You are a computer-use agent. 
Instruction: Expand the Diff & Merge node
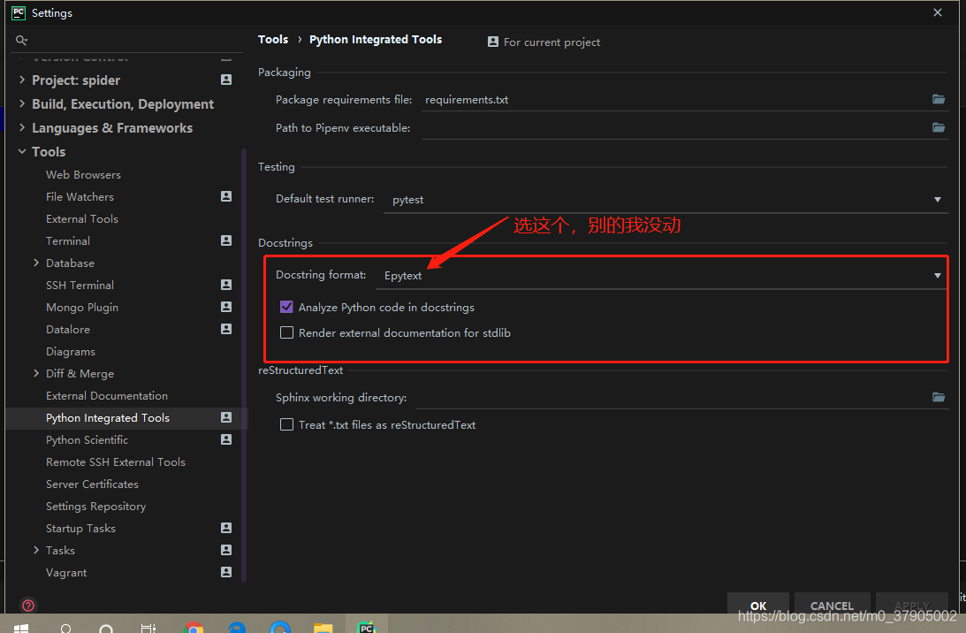(36, 373)
